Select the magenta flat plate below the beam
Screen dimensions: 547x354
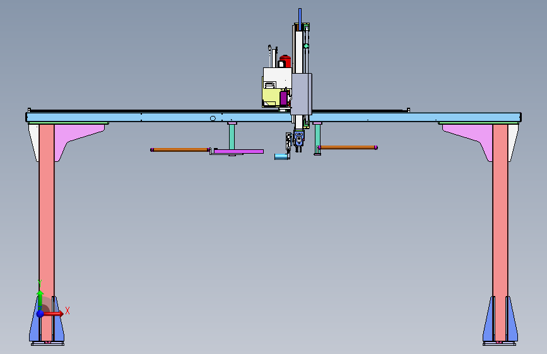[x=238, y=151]
